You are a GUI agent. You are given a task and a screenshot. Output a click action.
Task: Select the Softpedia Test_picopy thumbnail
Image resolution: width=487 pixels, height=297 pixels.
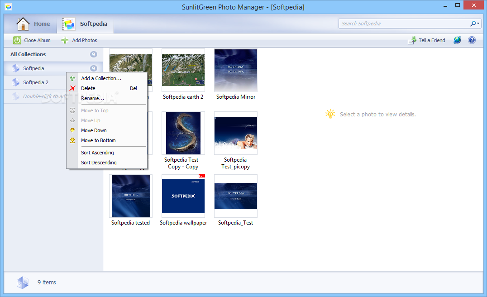pos(236,133)
